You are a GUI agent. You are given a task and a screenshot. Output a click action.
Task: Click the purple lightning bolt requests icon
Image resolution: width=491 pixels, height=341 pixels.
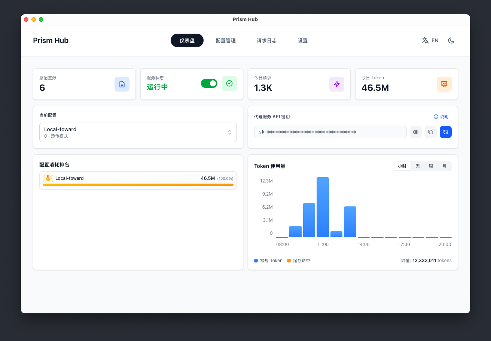[336, 84]
